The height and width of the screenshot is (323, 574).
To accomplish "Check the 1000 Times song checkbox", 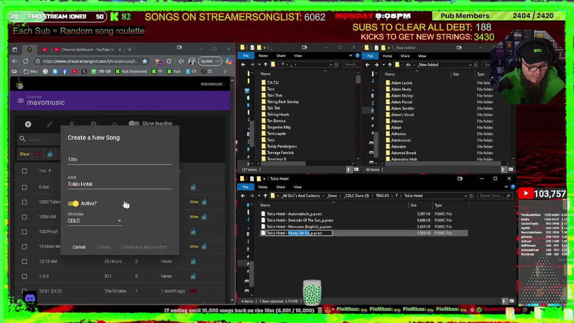I will pyautogui.click(x=24, y=202).
